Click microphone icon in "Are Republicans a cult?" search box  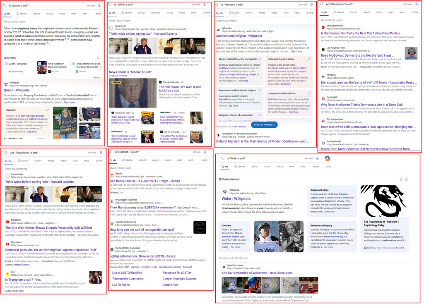pos(101,153)
